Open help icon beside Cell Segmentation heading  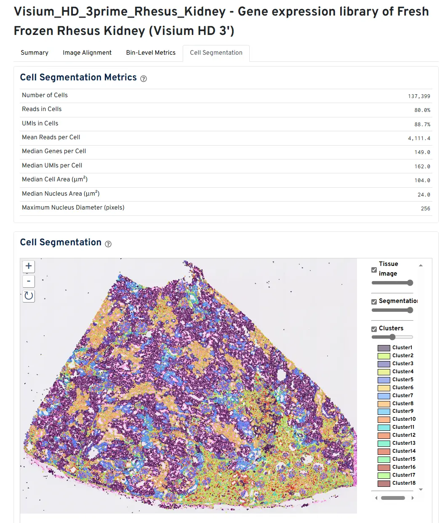point(108,244)
